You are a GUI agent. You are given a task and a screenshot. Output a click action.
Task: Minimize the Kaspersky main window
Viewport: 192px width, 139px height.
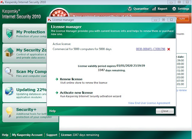click(171, 2)
